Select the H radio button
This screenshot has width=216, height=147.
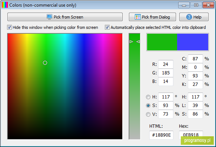point(148,97)
